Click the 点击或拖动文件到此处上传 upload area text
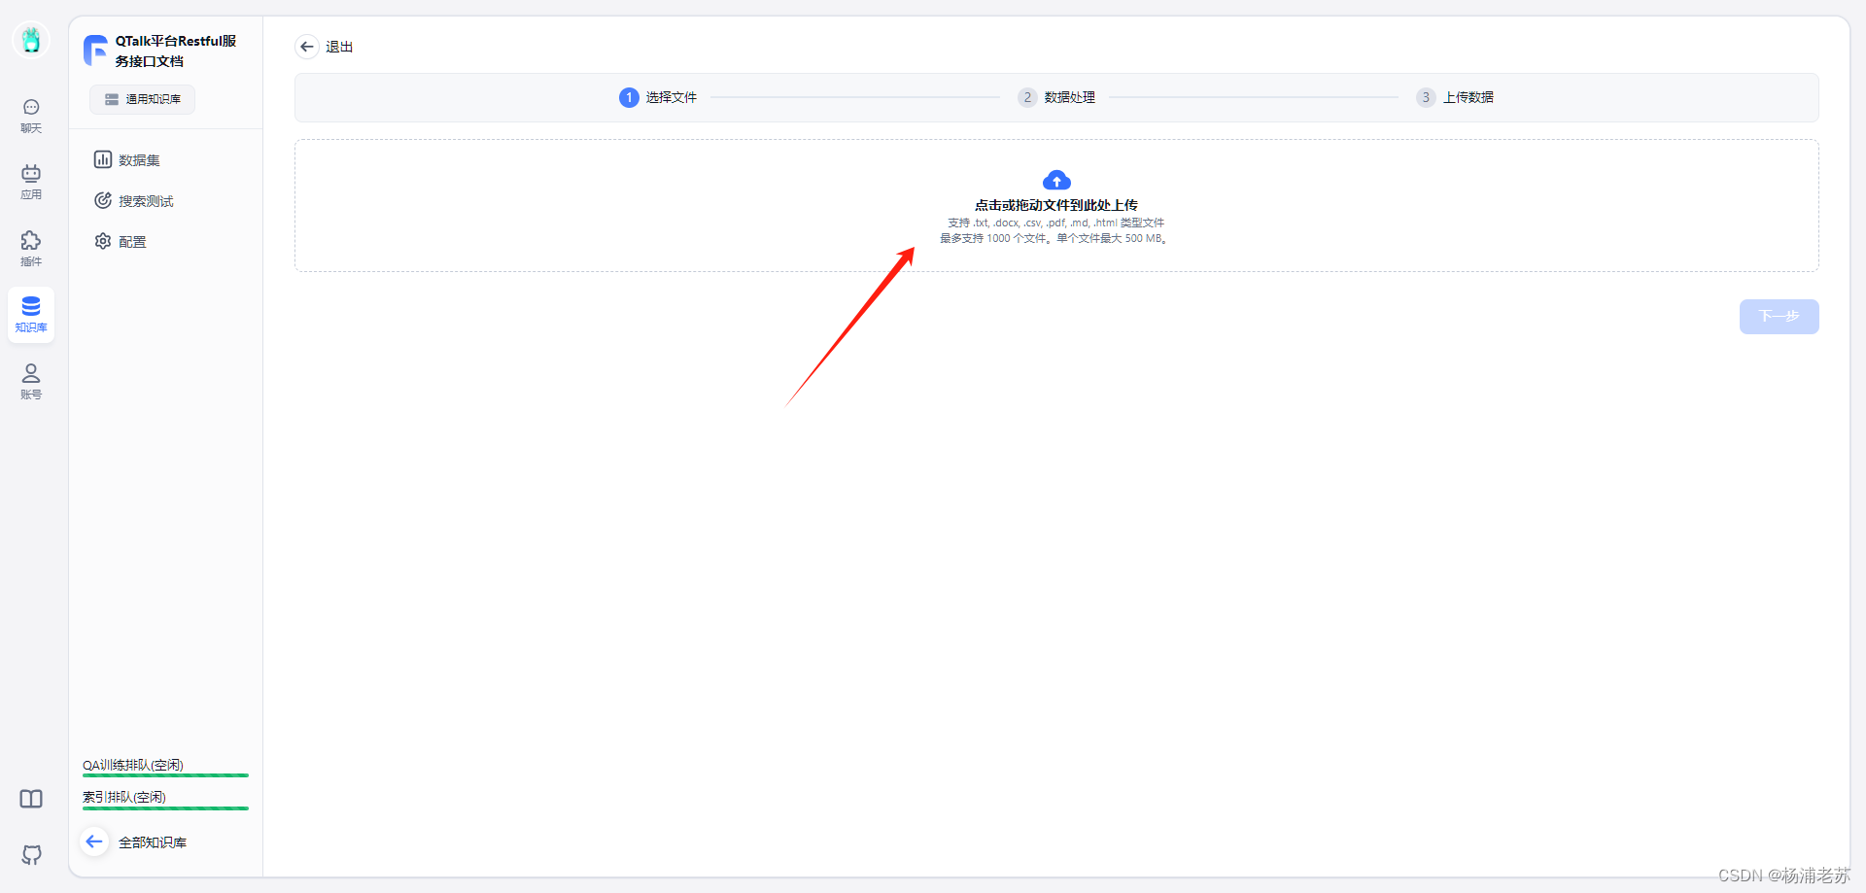The height and width of the screenshot is (893, 1866). [1056, 205]
